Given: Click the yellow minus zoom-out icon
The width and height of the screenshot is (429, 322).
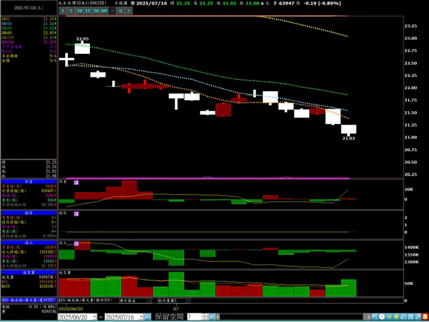Looking at the screenshot, I should pos(389,317).
